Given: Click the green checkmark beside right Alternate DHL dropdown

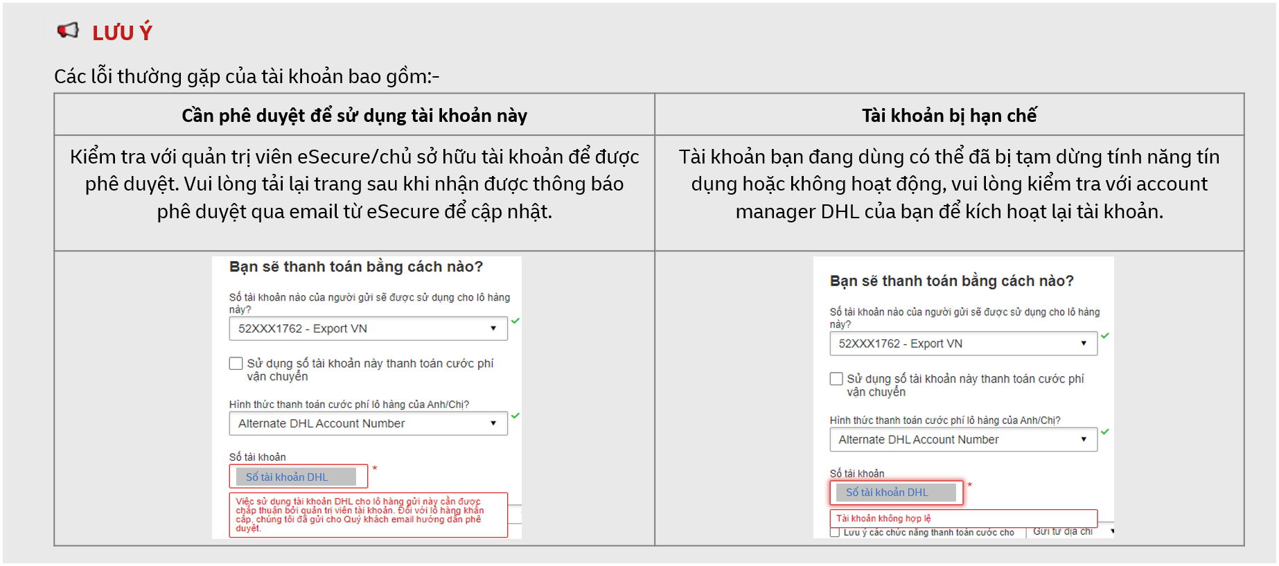Looking at the screenshot, I should click(1105, 432).
